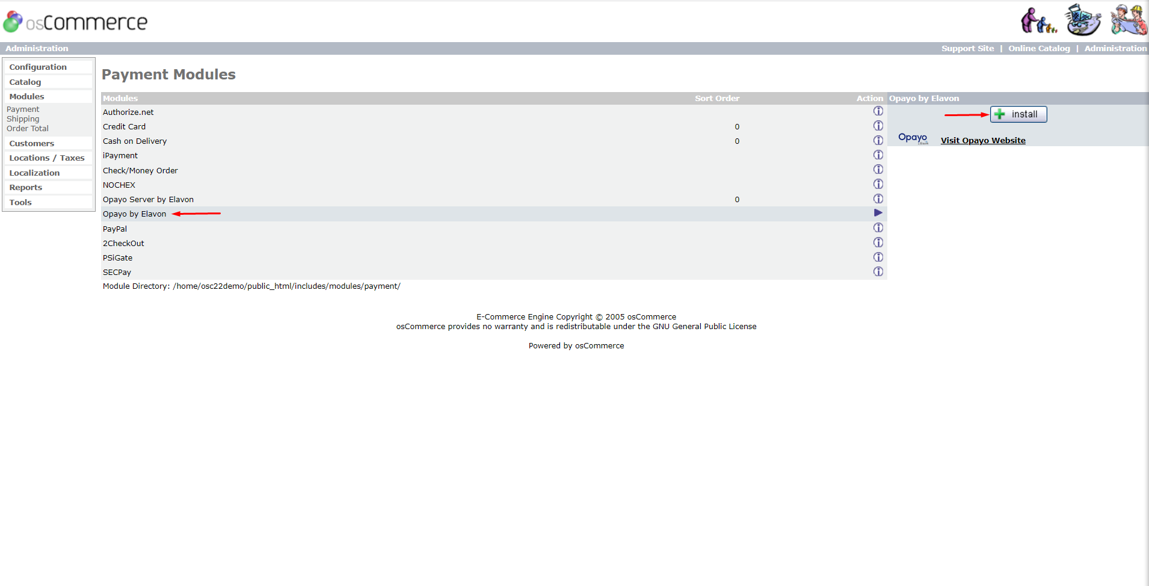Image resolution: width=1149 pixels, height=586 pixels.
Task: Click info icon for NOCHEX row
Action: tap(878, 184)
